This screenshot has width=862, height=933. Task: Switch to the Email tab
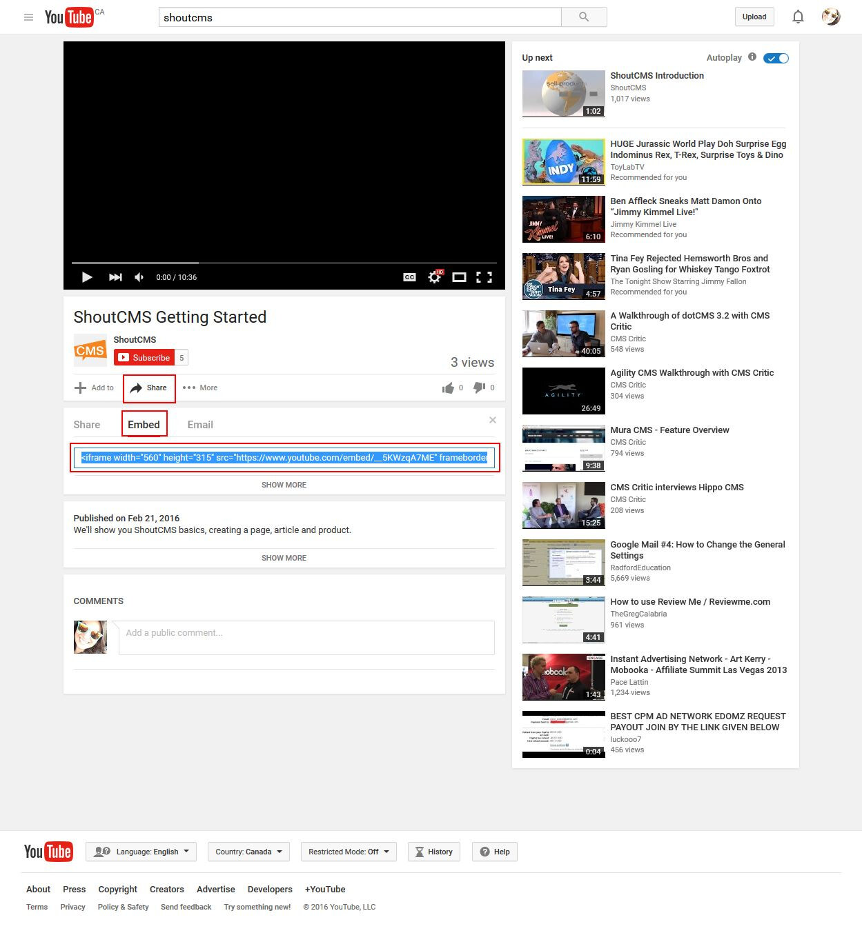(x=200, y=425)
